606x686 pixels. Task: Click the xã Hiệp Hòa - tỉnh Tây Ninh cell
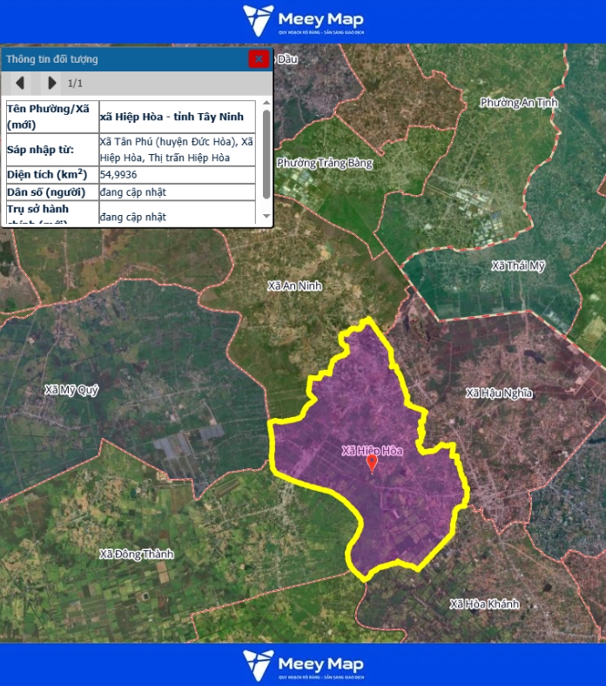coord(177,116)
